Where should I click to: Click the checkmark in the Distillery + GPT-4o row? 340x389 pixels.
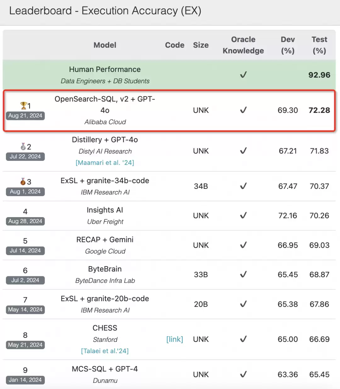pyautogui.click(x=243, y=151)
